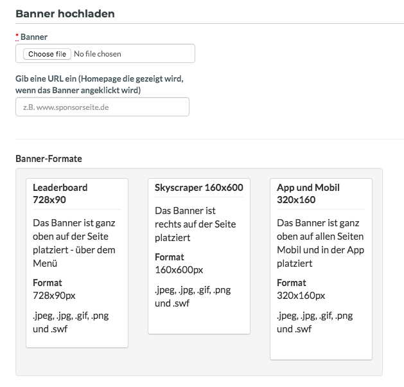Image resolution: width=404 pixels, height=387 pixels.
Task: Click the Banner hochladen heading
Action: [x=65, y=14]
